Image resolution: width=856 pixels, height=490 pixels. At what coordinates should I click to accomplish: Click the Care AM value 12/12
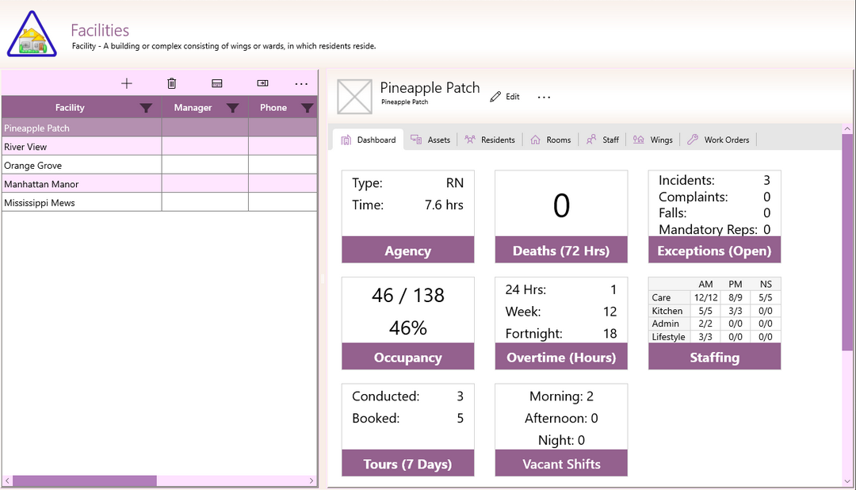point(705,297)
